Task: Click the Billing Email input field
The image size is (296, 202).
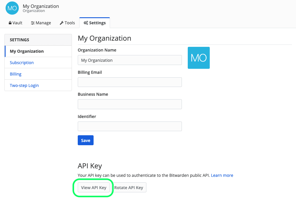Action: click(x=130, y=82)
